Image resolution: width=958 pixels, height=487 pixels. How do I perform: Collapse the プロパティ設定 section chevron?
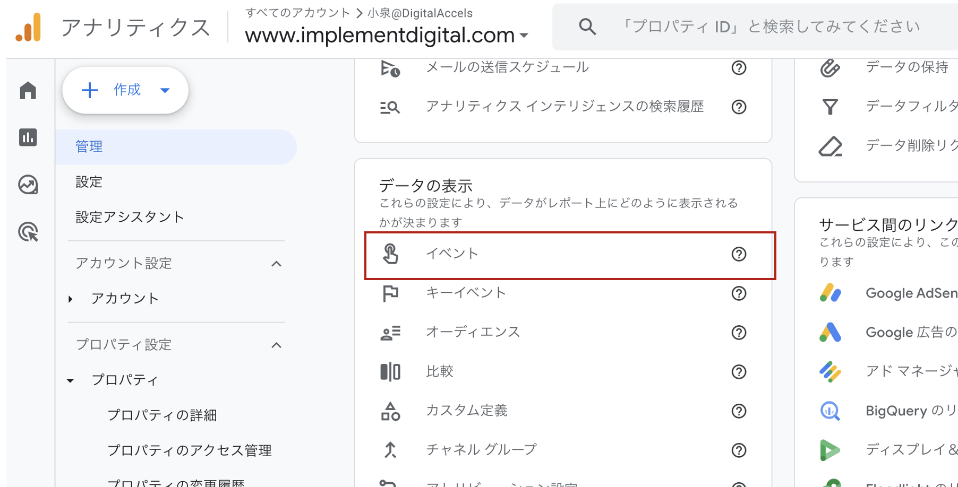277,345
